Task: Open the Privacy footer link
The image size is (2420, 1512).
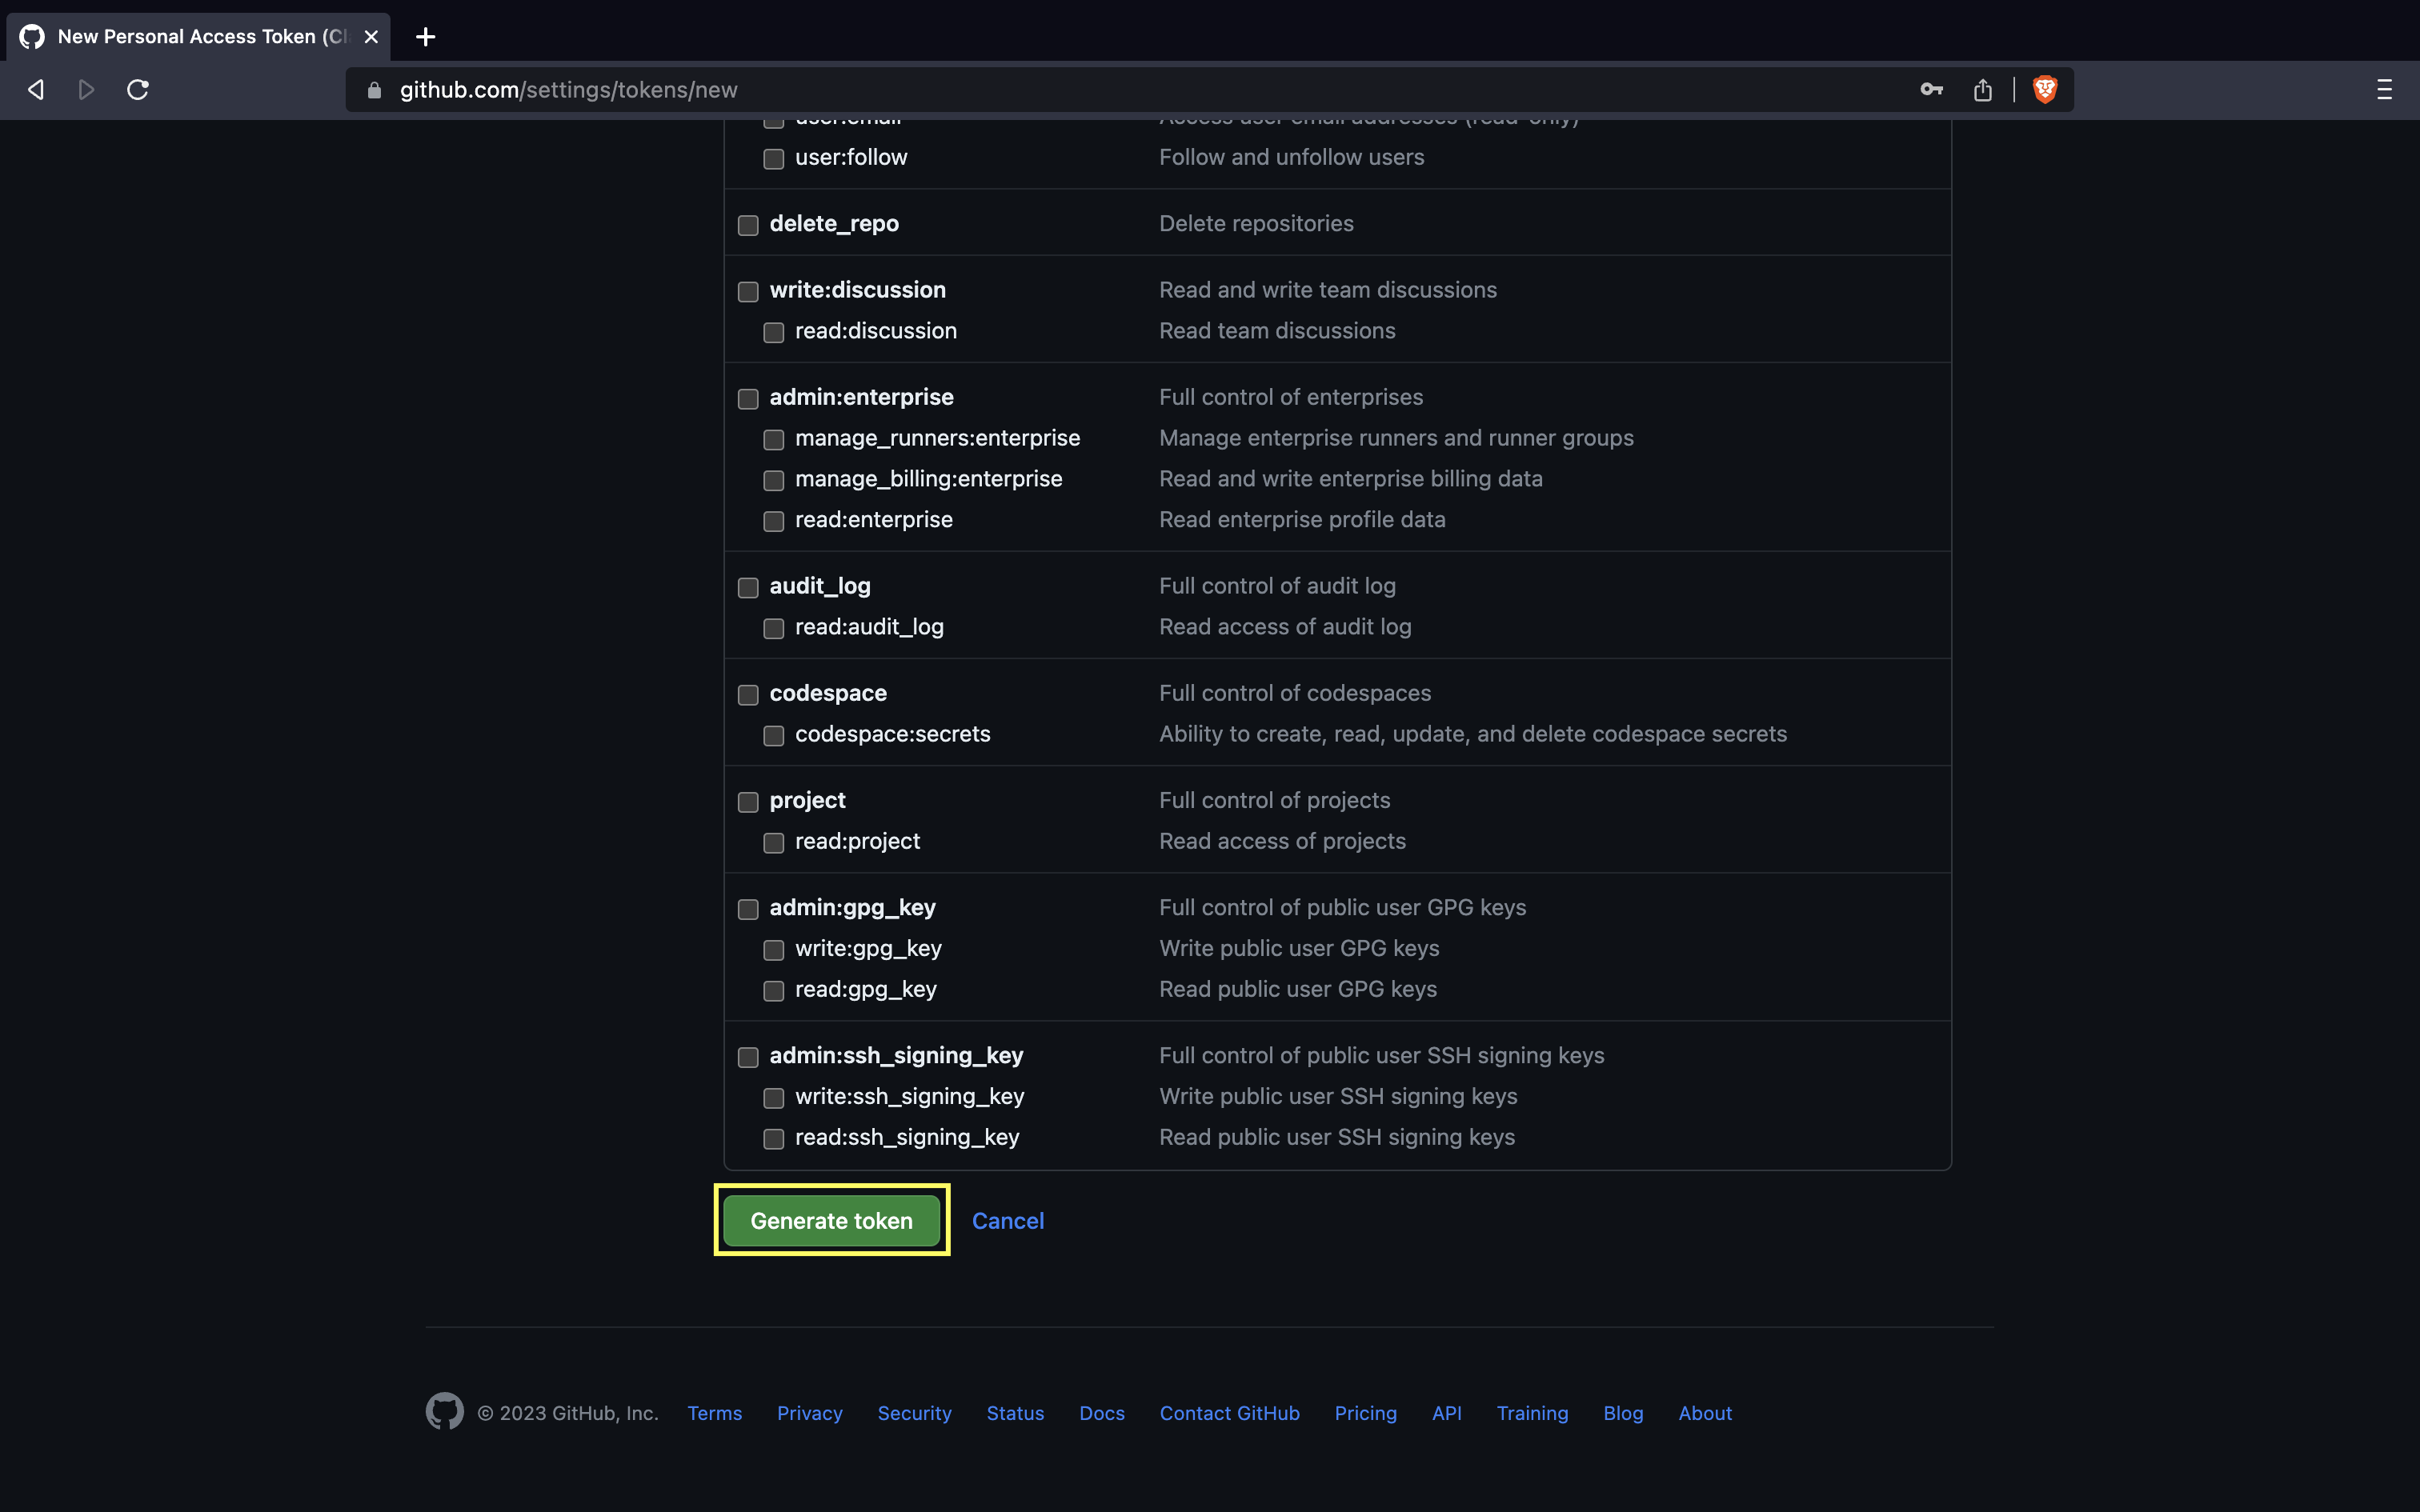Action: [x=810, y=1413]
